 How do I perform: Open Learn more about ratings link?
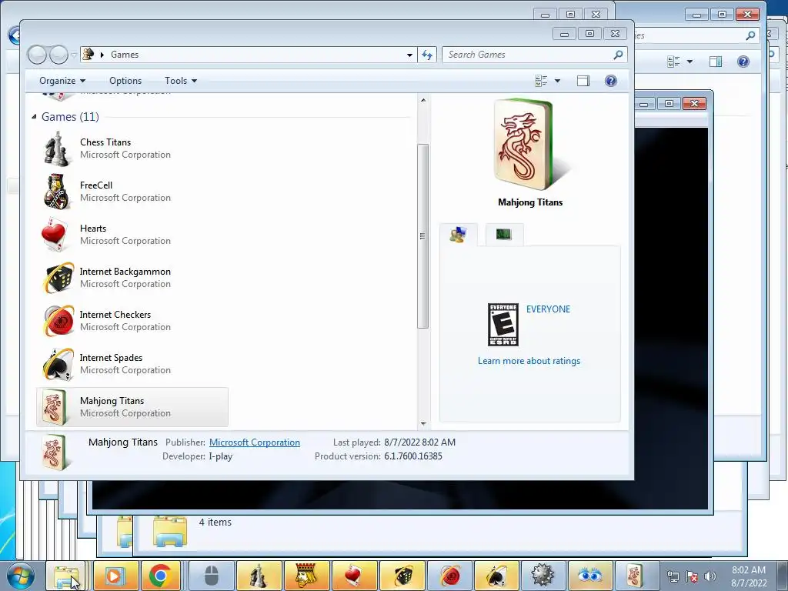pos(529,361)
